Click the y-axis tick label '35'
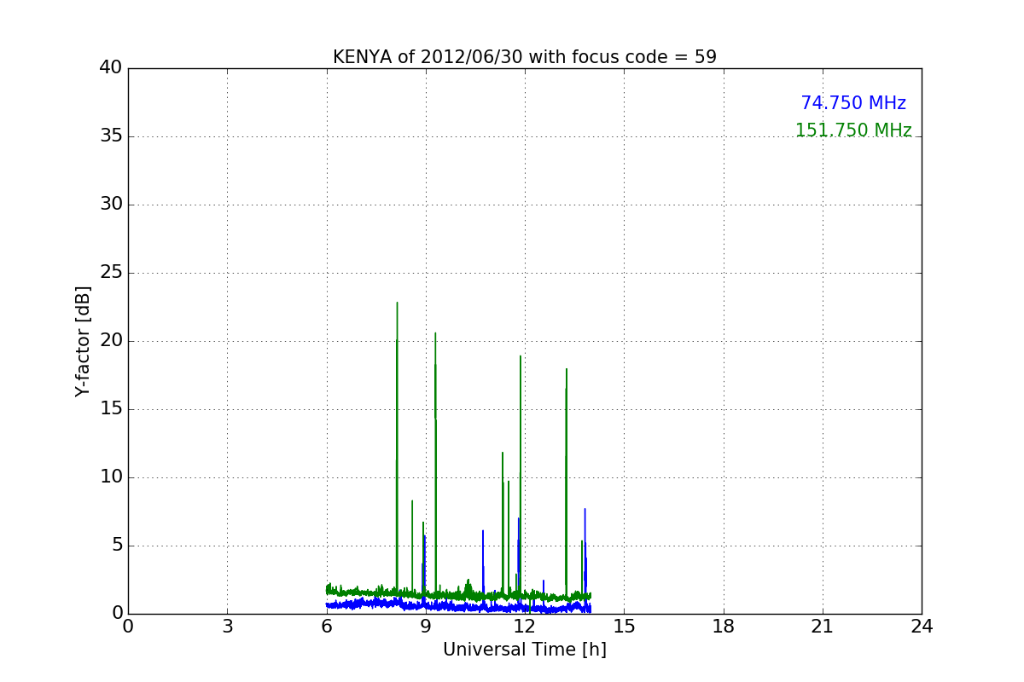The image size is (1024, 682). (111, 136)
